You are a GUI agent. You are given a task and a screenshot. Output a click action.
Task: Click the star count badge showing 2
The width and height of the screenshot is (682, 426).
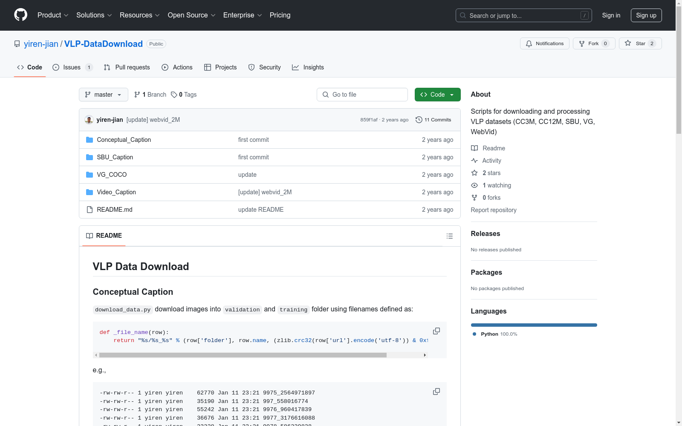pyautogui.click(x=652, y=43)
